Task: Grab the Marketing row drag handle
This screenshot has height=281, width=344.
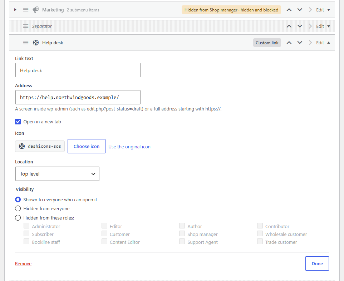Action: click(26, 10)
